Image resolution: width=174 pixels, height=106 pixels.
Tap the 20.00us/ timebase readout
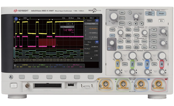pos(71,18)
